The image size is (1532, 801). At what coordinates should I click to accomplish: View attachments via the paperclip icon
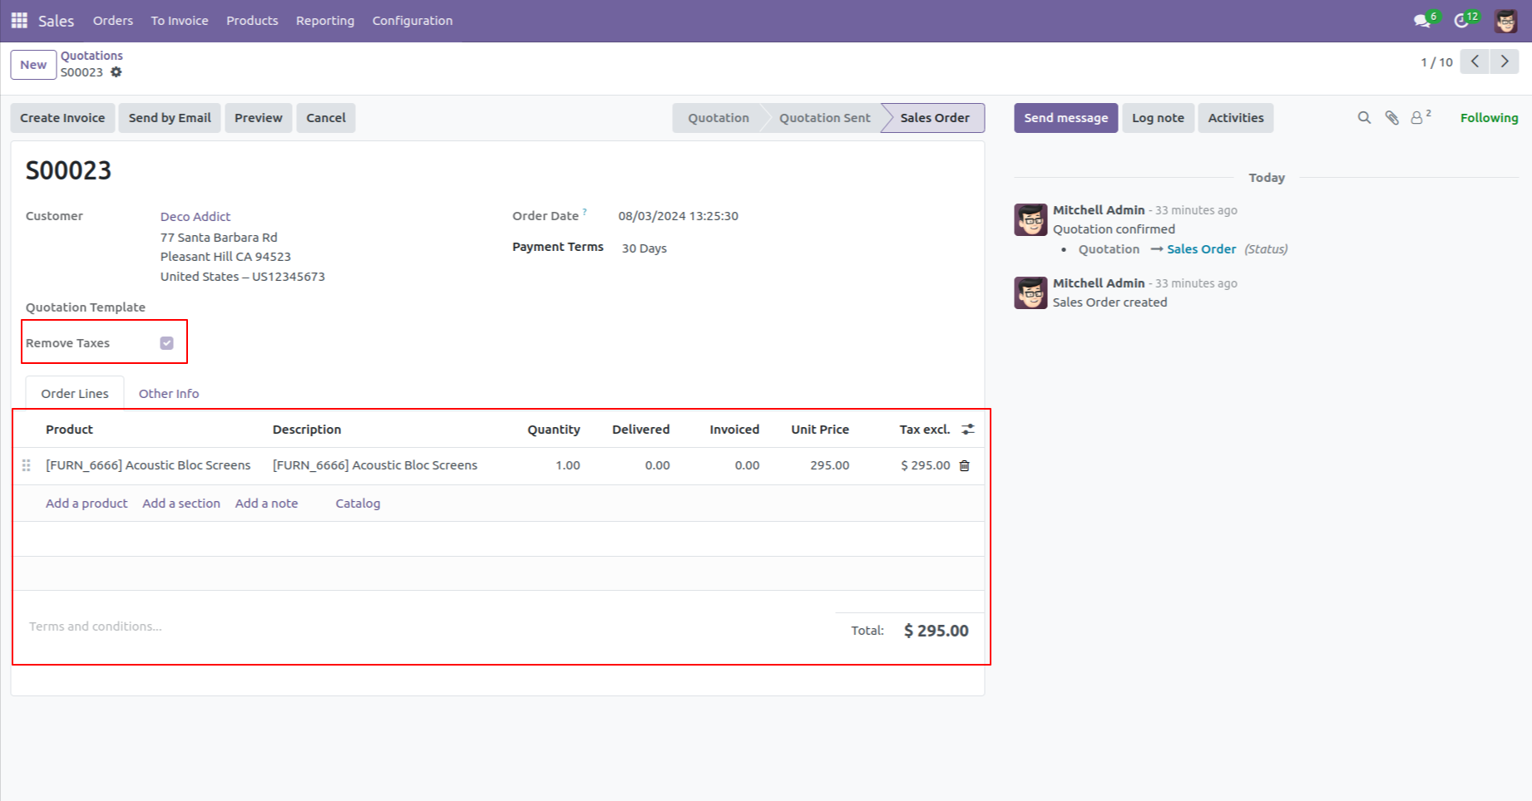pyautogui.click(x=1392, y=117)
